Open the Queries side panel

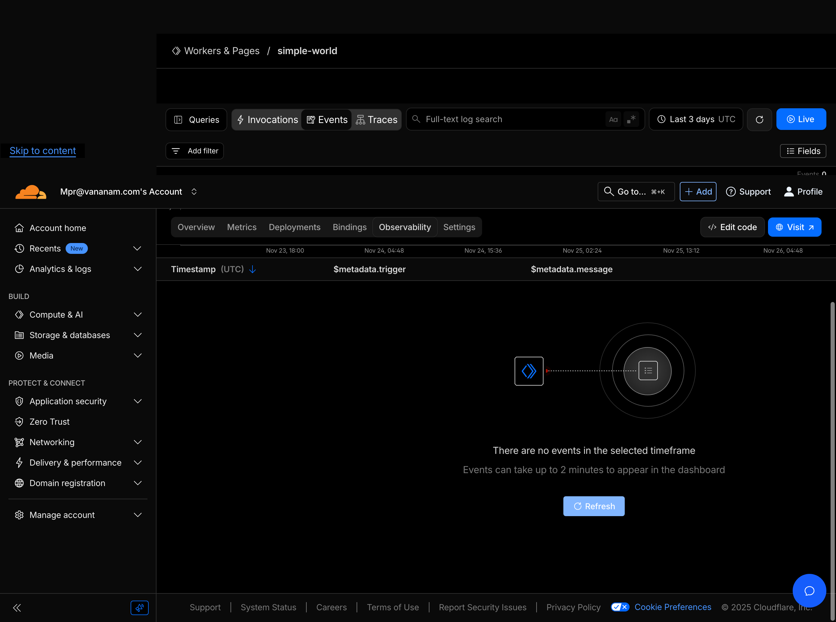(196, 120)
